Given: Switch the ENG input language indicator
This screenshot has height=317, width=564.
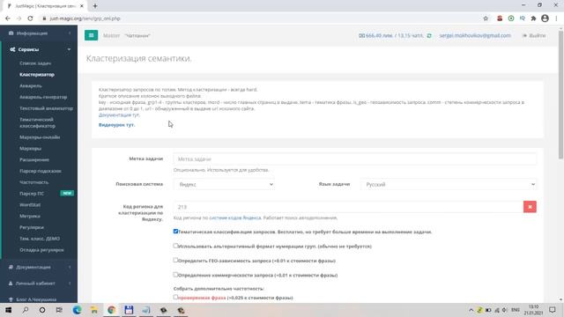Looking at the screenshot, I should coord(516,310).
